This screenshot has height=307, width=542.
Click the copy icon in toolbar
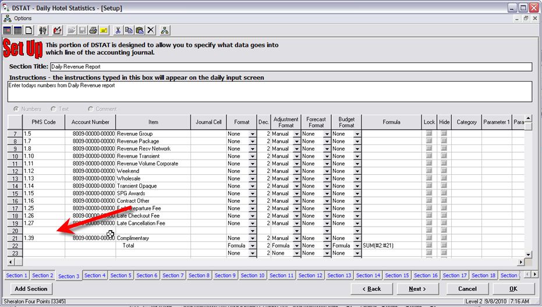tap(129, 30)
